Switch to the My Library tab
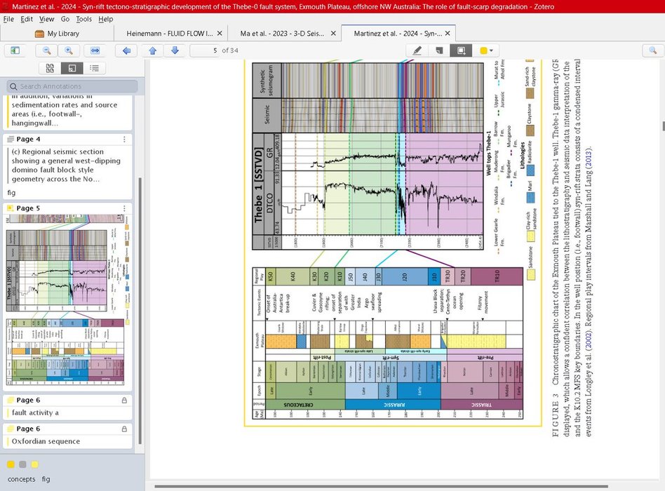Viewport: 665px width, 491px height. 58,34
